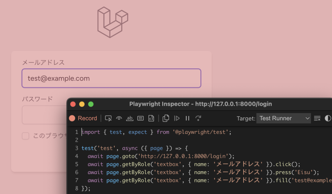Choose the Assert text 'ab' icon
Image resolution: width=332 pixels, height=194 pixels.
[130, 118]
